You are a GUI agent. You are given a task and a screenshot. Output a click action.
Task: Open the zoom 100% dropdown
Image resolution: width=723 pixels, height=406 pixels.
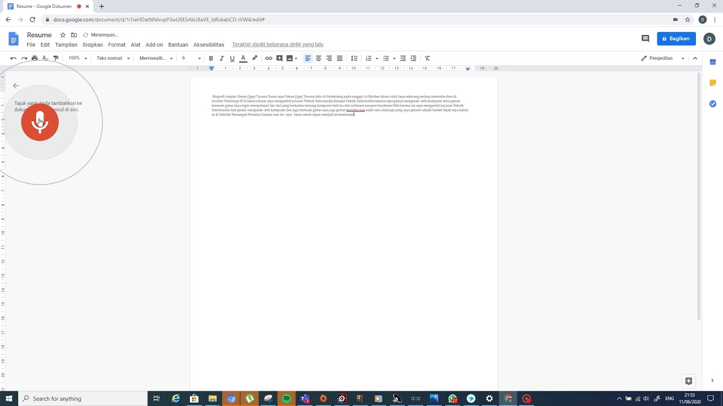tap(78, 58)
